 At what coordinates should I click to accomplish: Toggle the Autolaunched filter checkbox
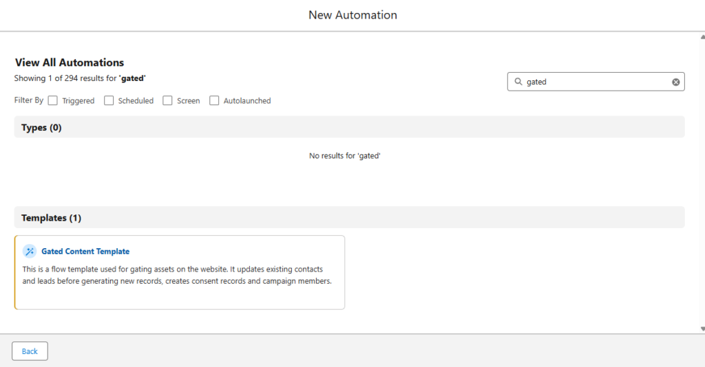(214, 100)
